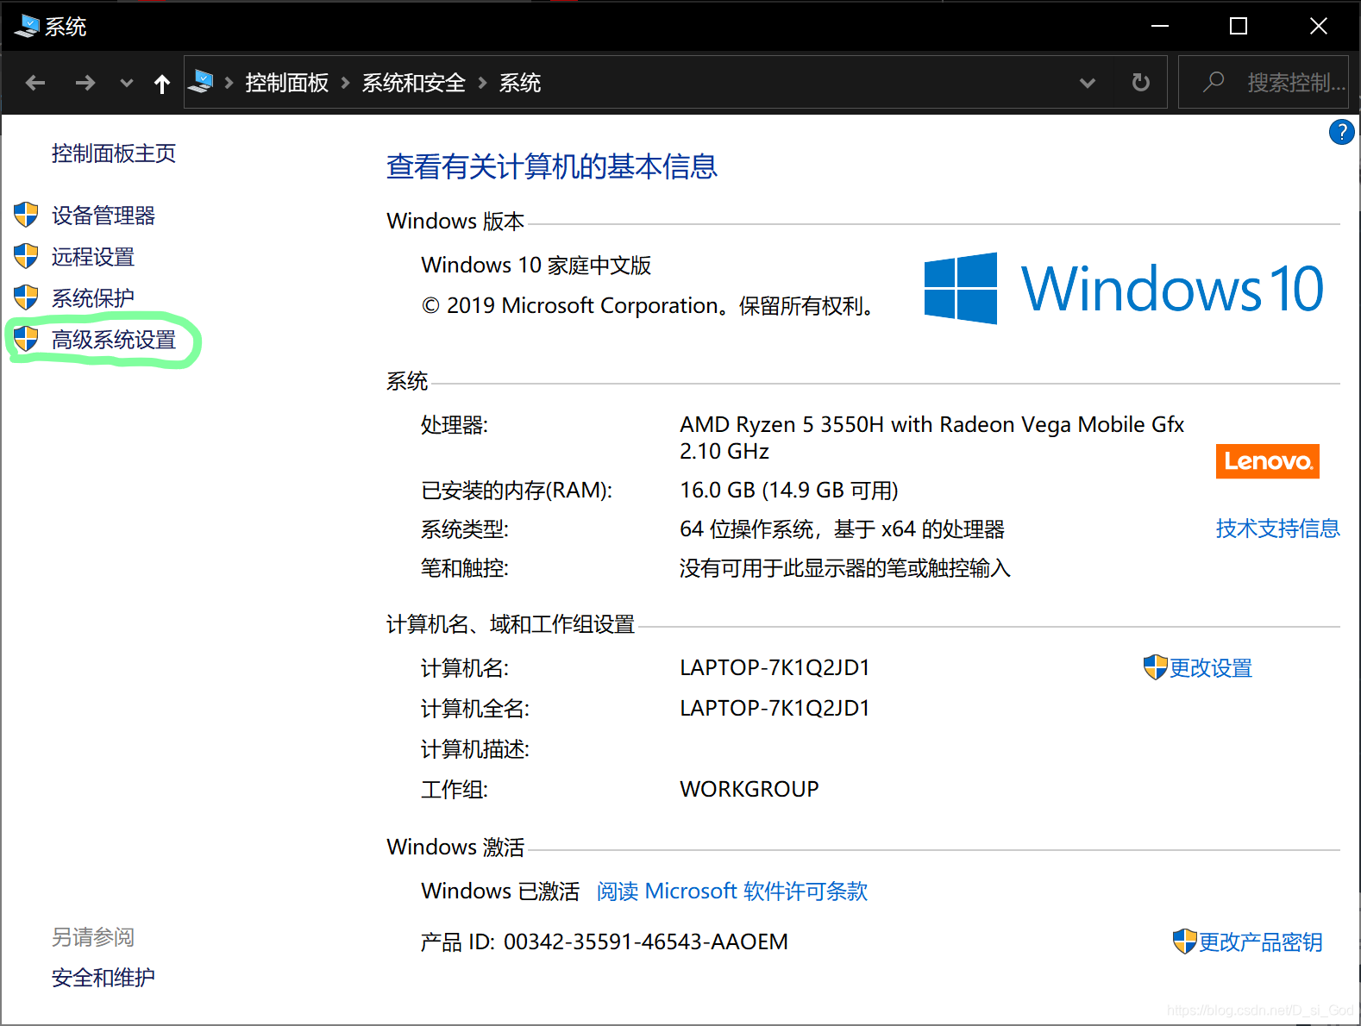Click the system window title bar icon
Screen dimensions: 1361x1026
[x=27, y=26]
